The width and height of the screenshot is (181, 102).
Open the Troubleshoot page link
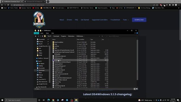(x=115, y=20)
